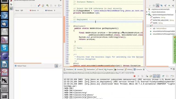Click the Viewing Andrew Rubinger side tab
The image size is (176, 99).
(174, 50)
